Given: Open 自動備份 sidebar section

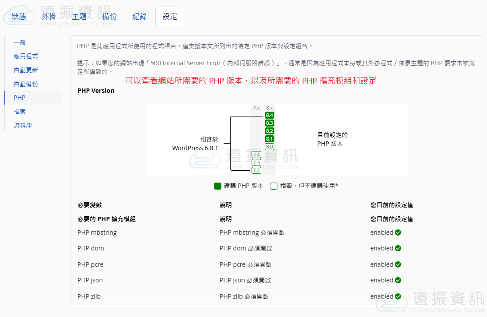Looking at the screenshot, I should [x=26, y=84].
